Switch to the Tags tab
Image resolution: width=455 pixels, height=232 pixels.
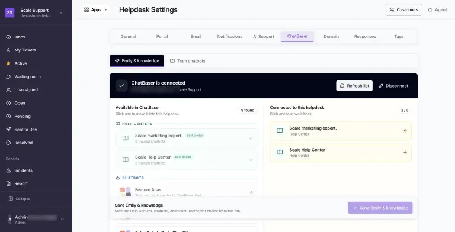point(399,36)
